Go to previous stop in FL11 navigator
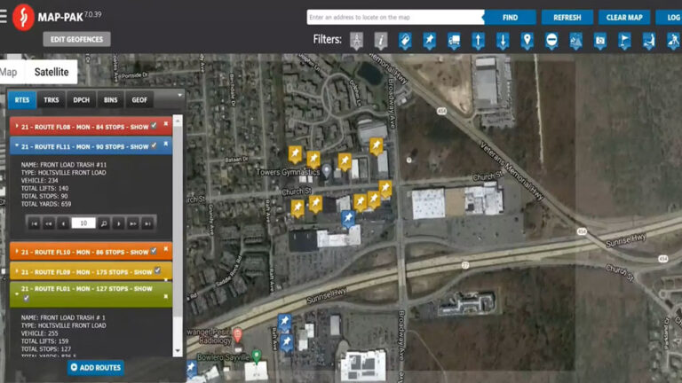This screenshot has height=383, width=682. [63, 223]
